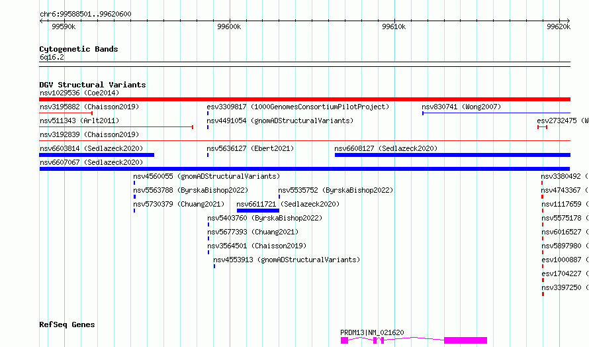Click nsv5636127 (Ebert2021) label
Viewport: 589px width, 347px height.
[x=250, y=148]
